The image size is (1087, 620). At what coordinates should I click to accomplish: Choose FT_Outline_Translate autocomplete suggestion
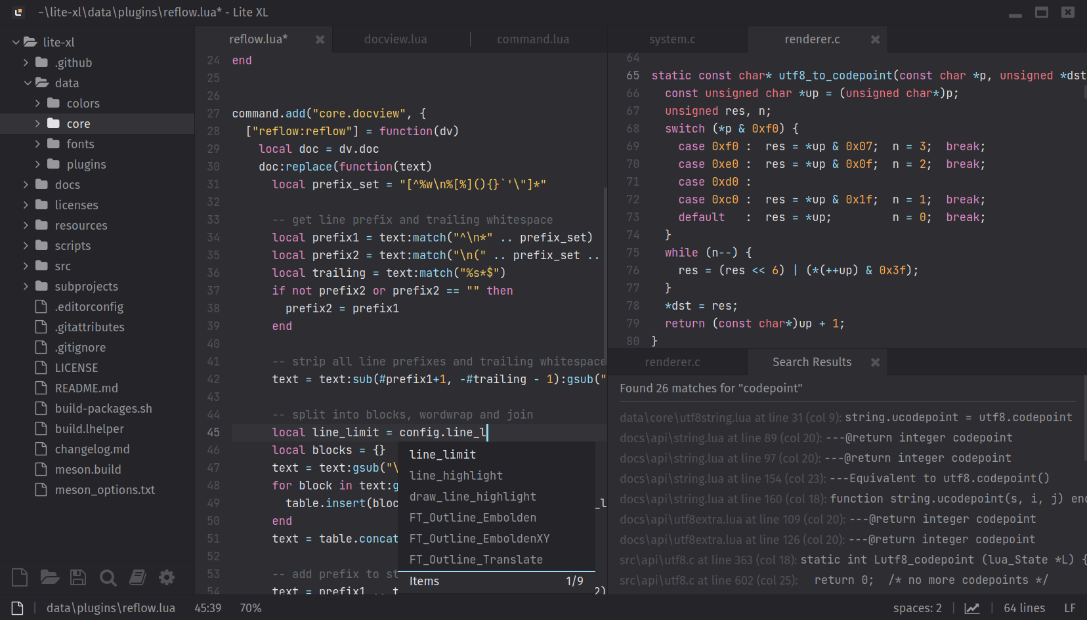pyautogui.click(x=497, y=560)
